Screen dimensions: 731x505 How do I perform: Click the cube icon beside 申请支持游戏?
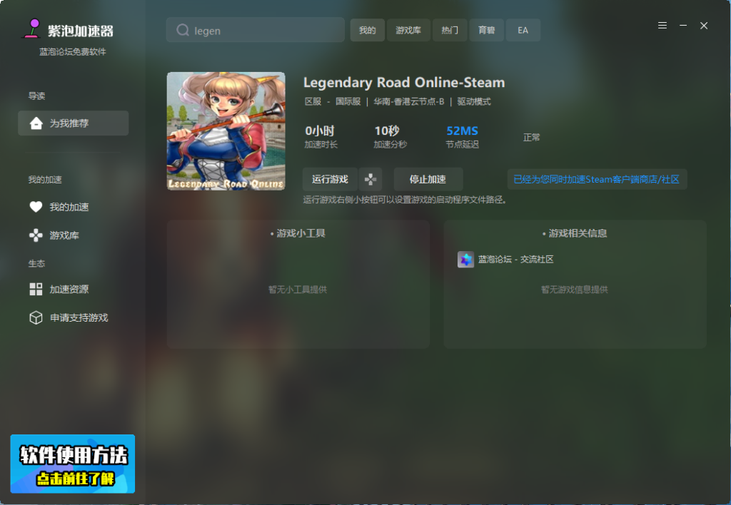(x=36, y=317)
